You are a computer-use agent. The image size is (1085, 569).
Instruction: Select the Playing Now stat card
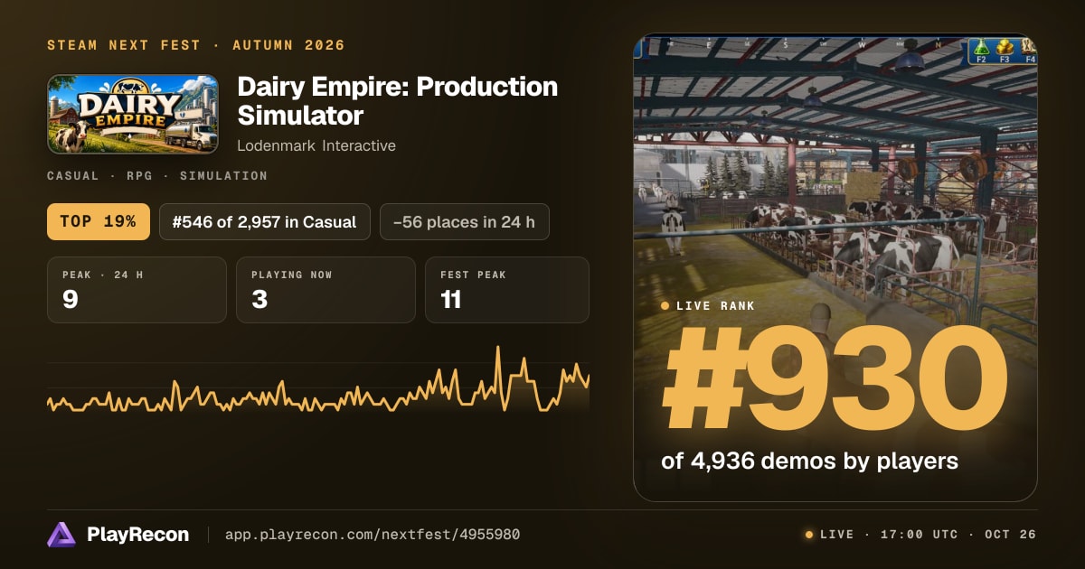(325, 290)
